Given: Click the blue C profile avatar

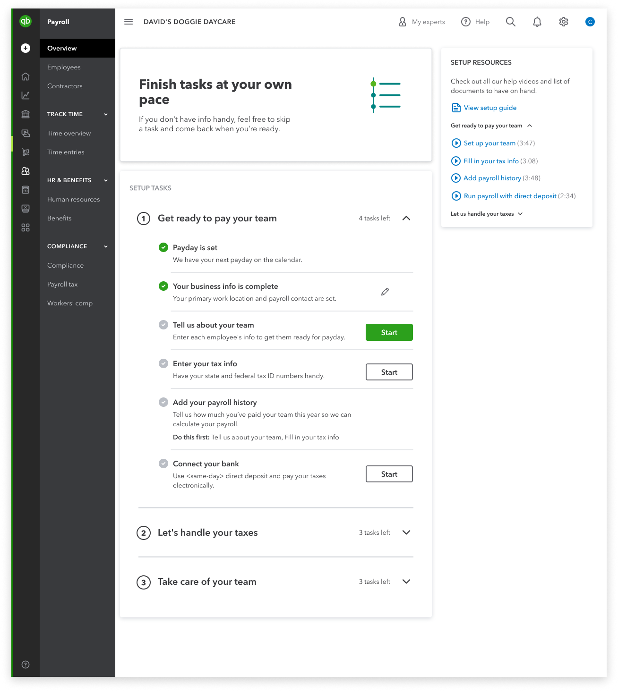Looking at the screenshot, I should [590, 22].
